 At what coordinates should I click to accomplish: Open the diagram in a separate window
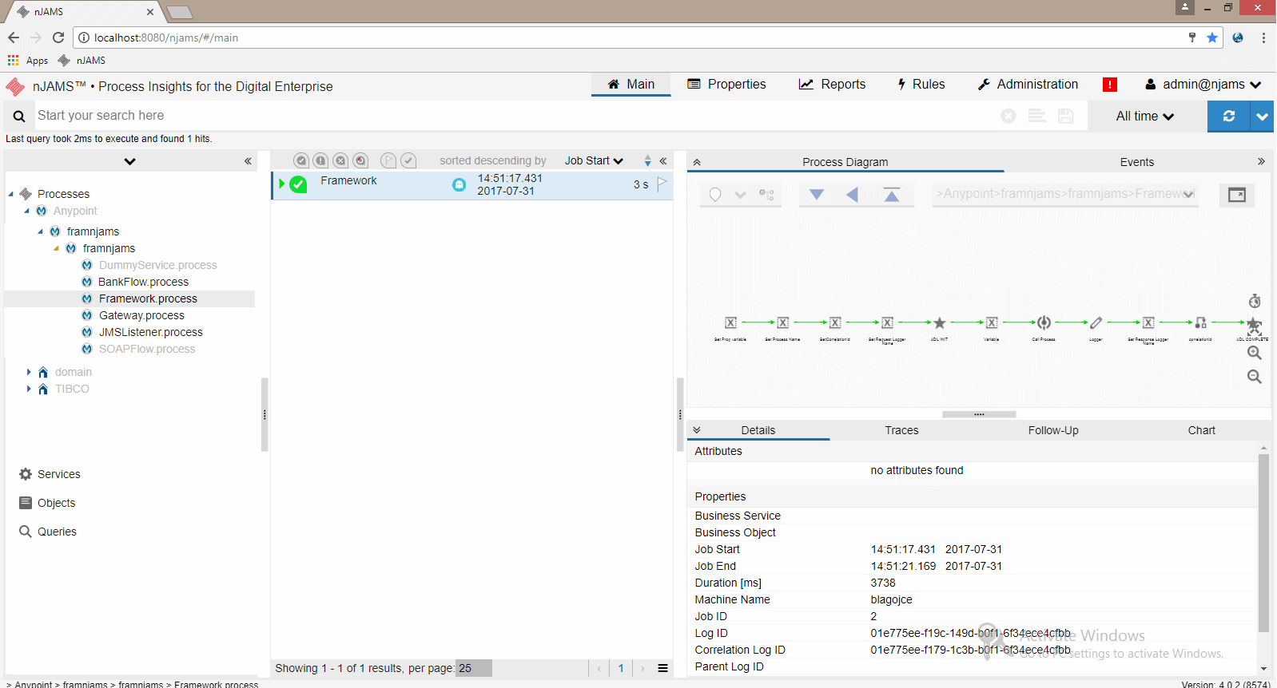point(1237,195)
